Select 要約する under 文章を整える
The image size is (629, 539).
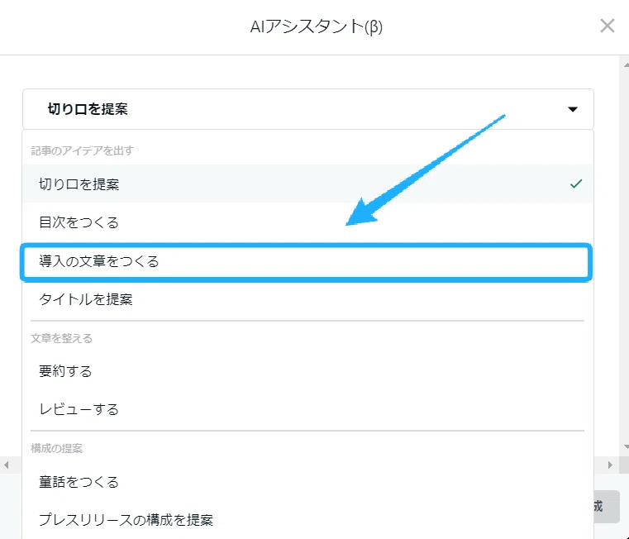tap(307, 371)
